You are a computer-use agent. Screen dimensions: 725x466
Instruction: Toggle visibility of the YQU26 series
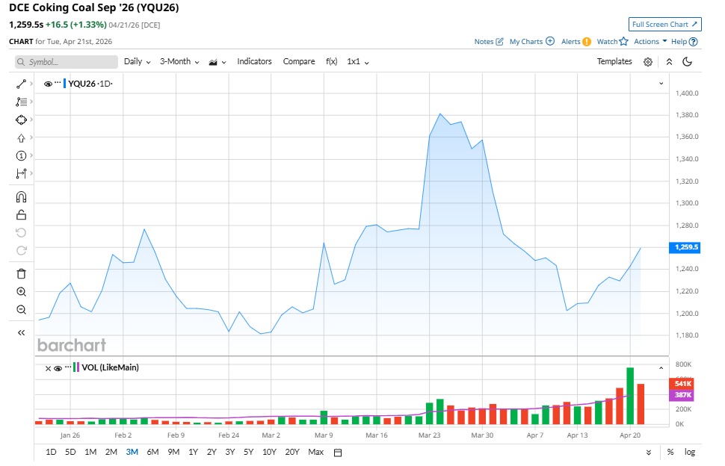48,84
